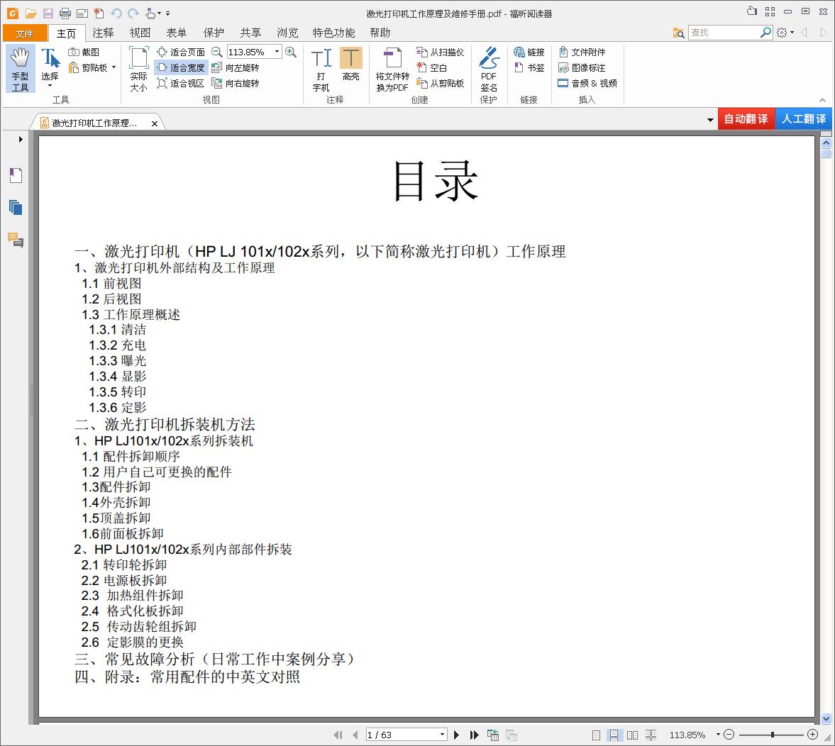Rotate the page right (向右旋转)
Viewport: 835px width, 746px height.
click(236, 83)
